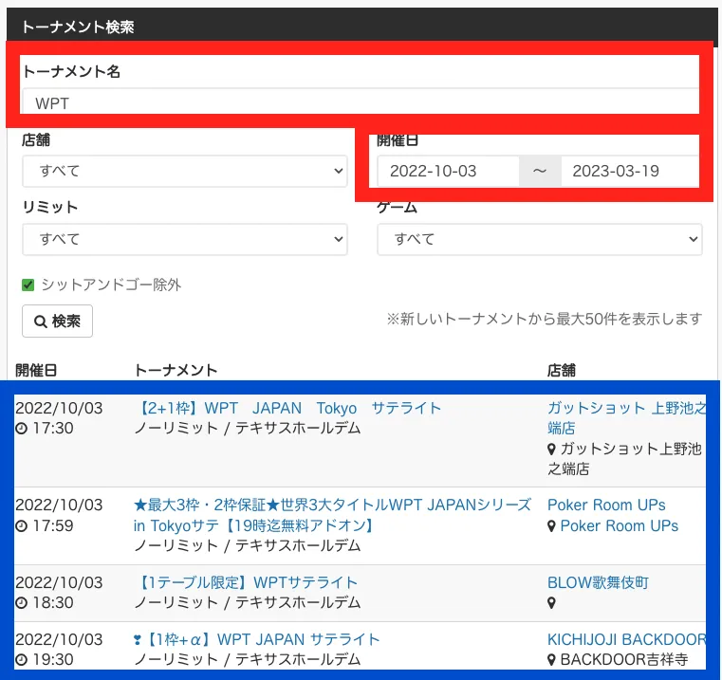Click the magnifier icon in the 検索 button
This screenshot has height=680, width=722.
pyautogui.click(x=41, y=322)
